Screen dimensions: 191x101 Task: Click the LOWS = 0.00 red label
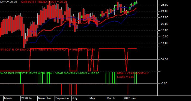(126, 77)
